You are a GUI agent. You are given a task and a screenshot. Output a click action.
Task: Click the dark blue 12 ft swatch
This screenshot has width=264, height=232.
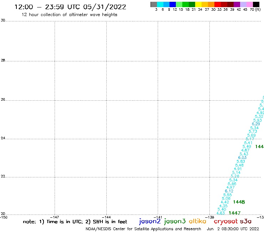[x=173, y=5]
